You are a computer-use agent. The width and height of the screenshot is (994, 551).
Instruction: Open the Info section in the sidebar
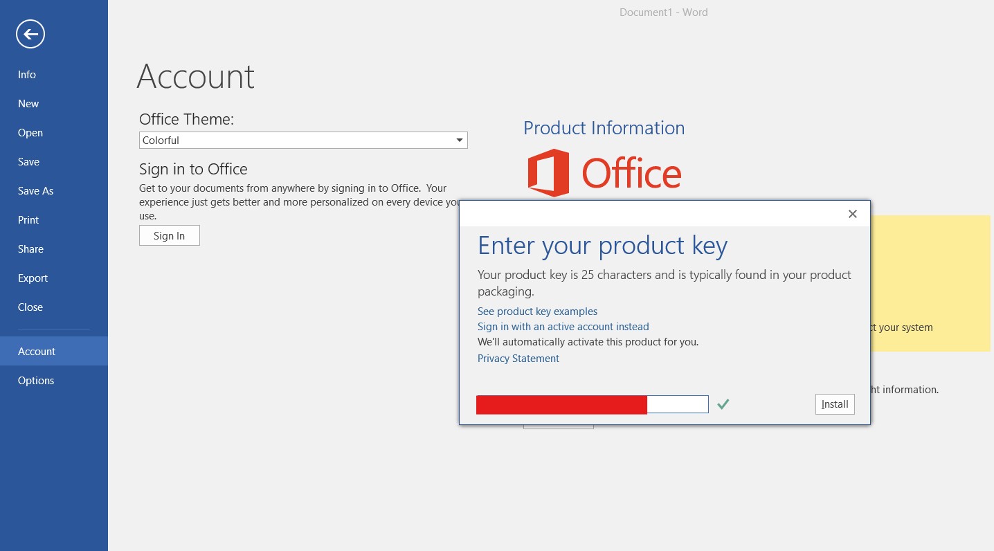pyautogui.click(x=26, y=74)
